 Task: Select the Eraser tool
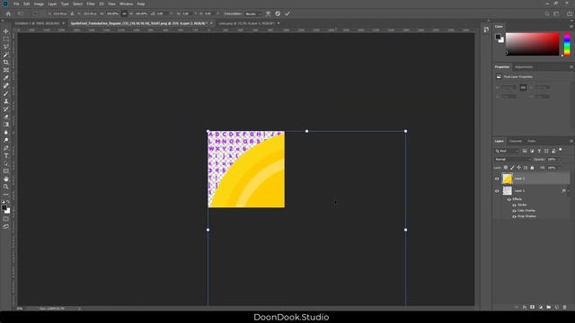click(6, 117)
